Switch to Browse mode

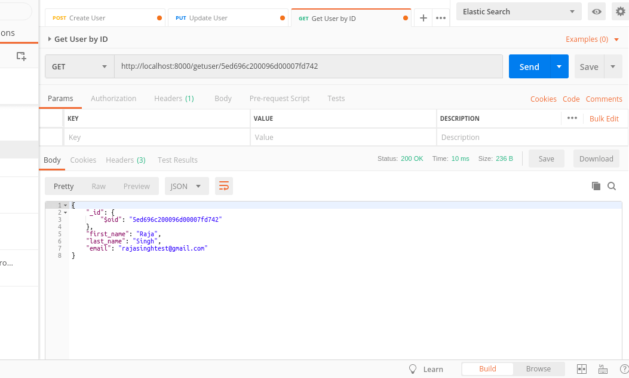538,369
